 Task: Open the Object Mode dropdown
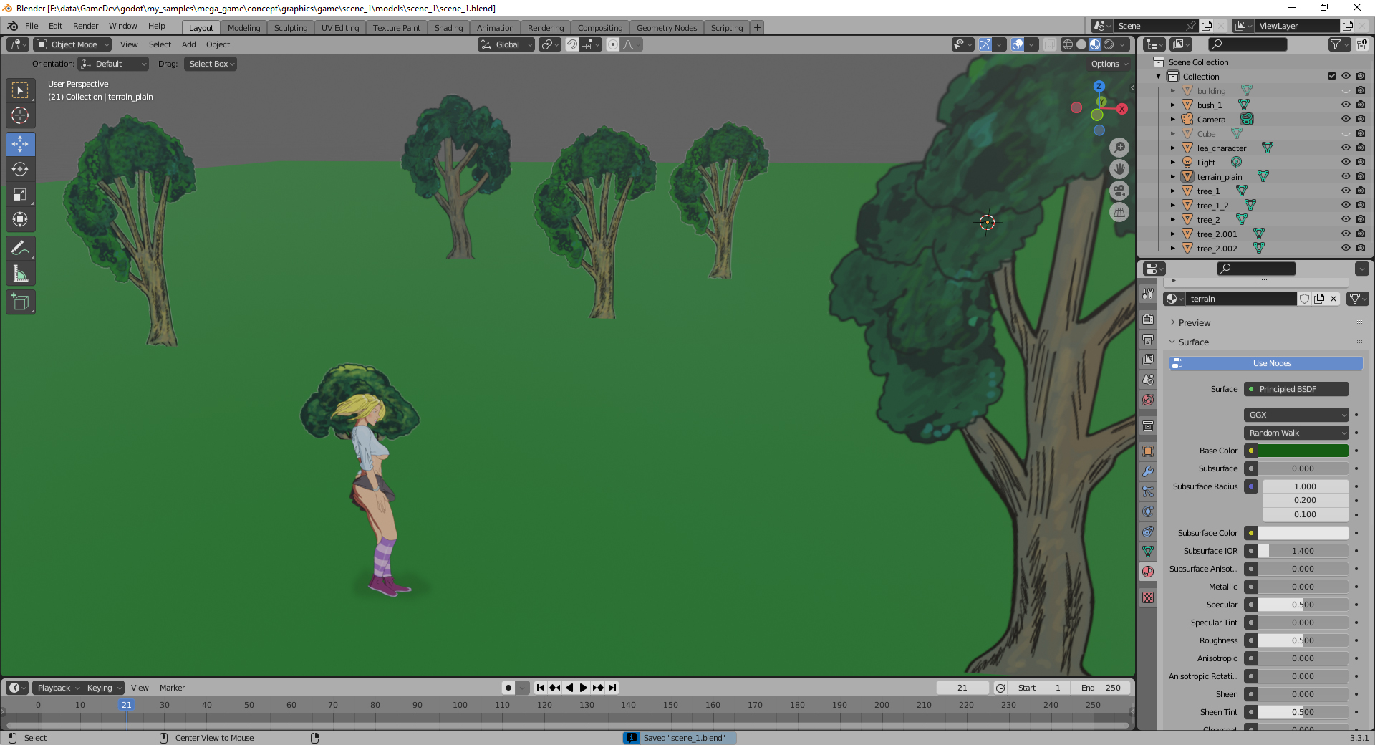coord(72,44)
